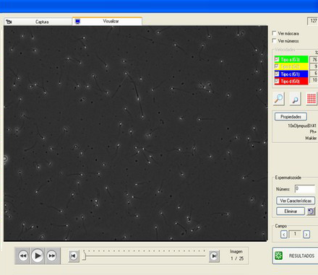The width and height of the screenshot is (318, 275).
Task: Toggle the red grid overlay icon
Action: tap(311, 99)
